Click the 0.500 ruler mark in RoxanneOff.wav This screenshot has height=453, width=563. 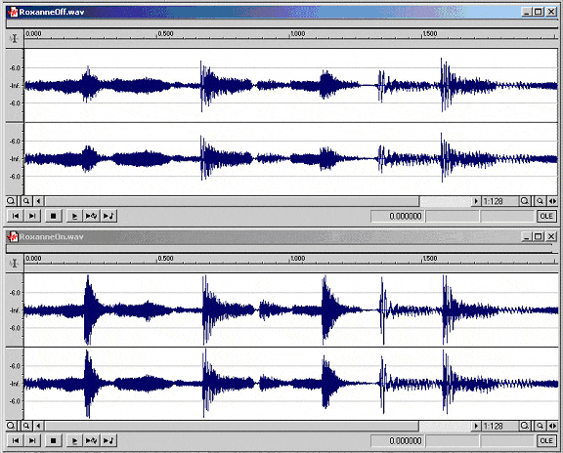click(x=165, y=34)
